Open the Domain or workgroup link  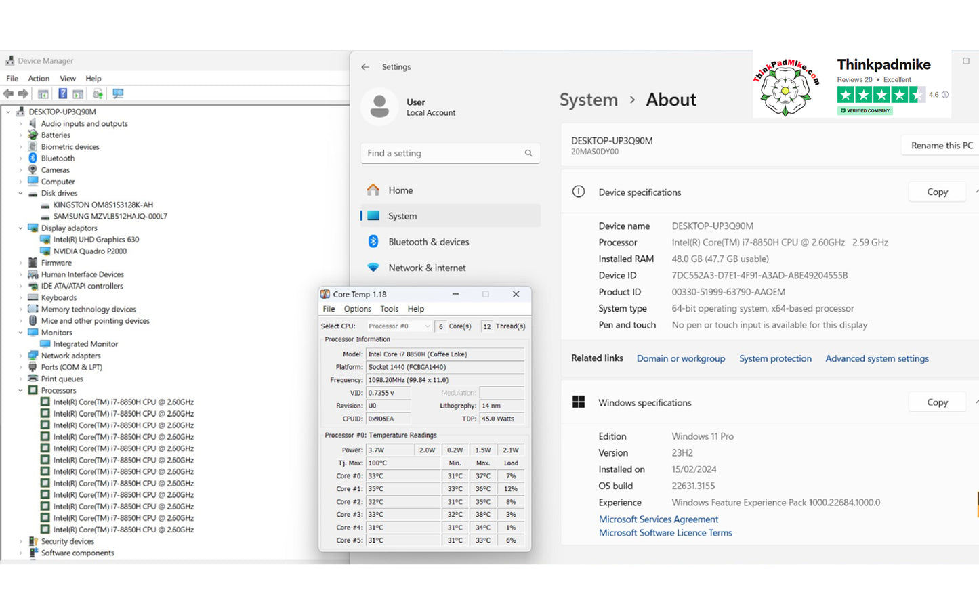click(x=680, y=358)
